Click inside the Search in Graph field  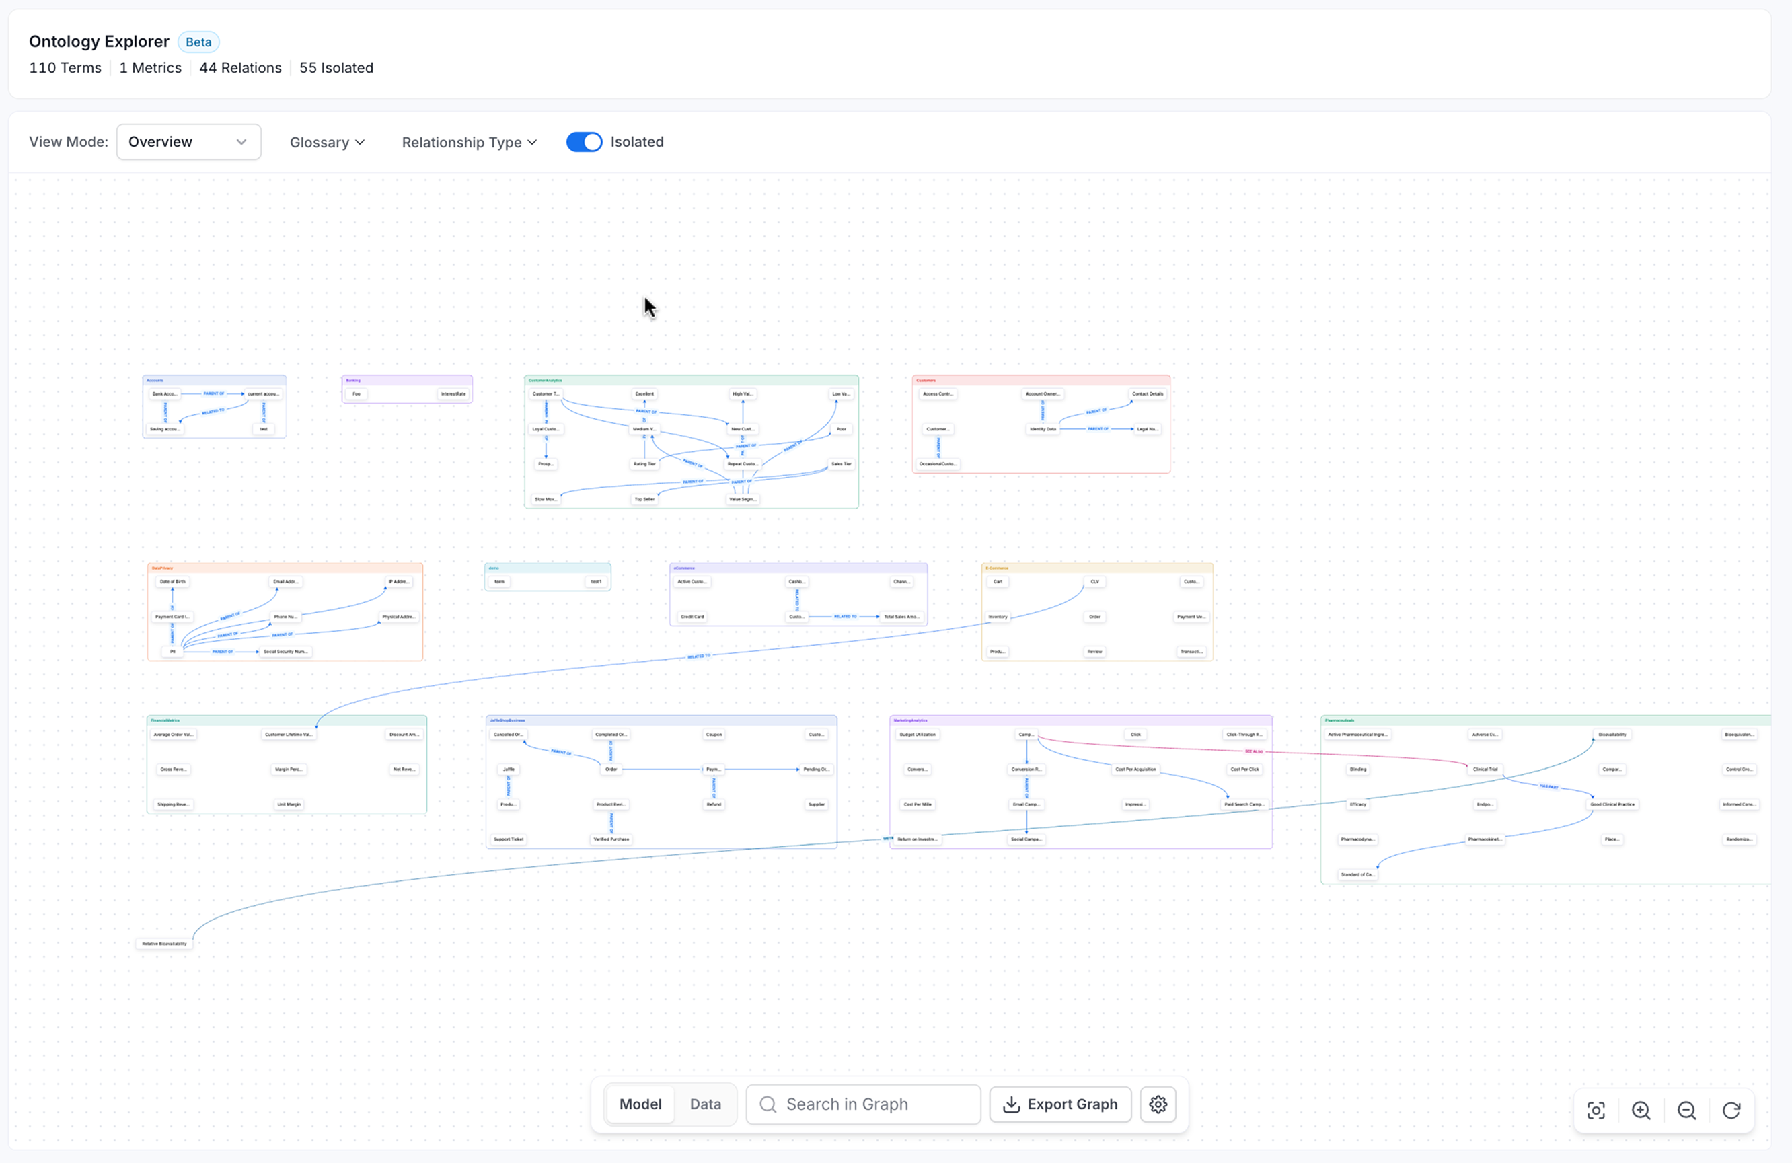844,1104
